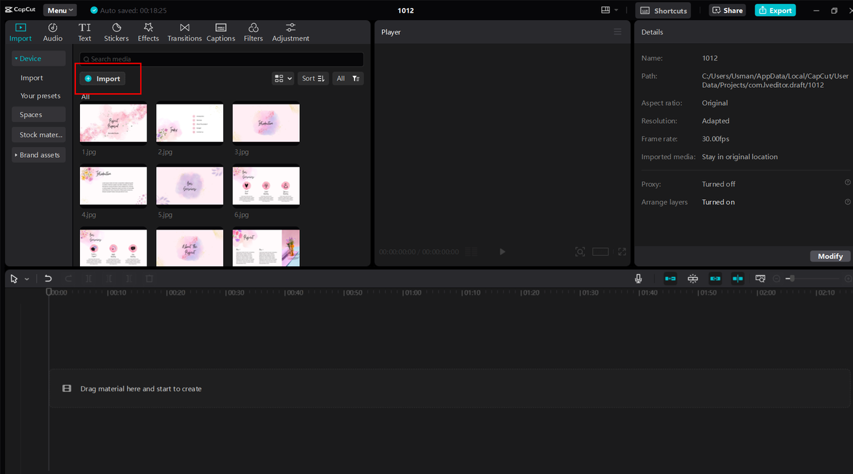Select the 4.jpg thumbnail
Image resolution: width=853 pixels, height=474 pixels.
pos(113,186)
